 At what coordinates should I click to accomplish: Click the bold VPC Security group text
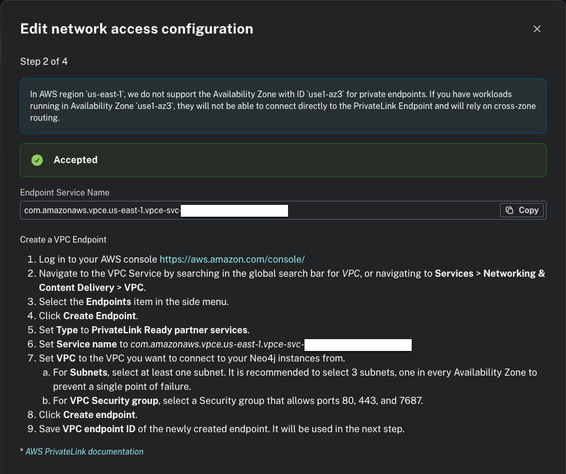click(114, 401)
